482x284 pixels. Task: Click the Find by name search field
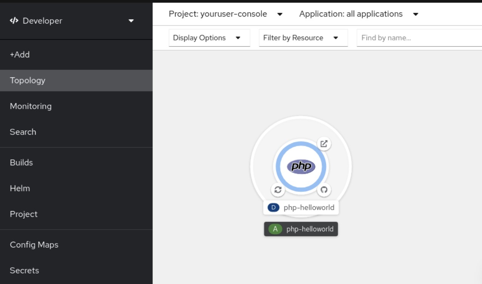coord(416,38)
